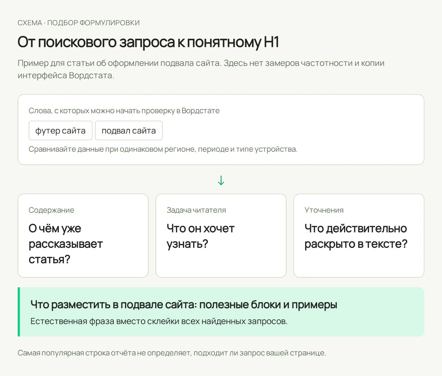Click the question «О чём уже рассказывает статья?»

[66, 244]
